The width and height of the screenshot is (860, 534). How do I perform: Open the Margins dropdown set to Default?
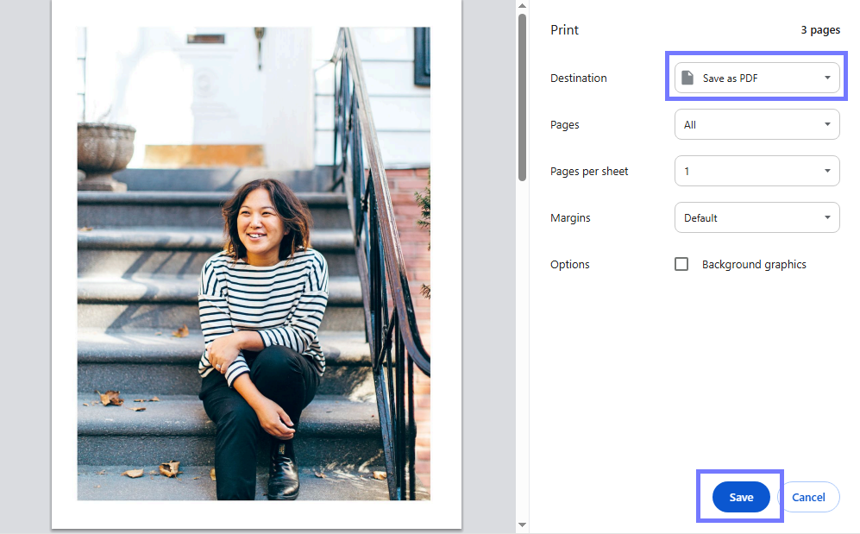coord(756,217)
